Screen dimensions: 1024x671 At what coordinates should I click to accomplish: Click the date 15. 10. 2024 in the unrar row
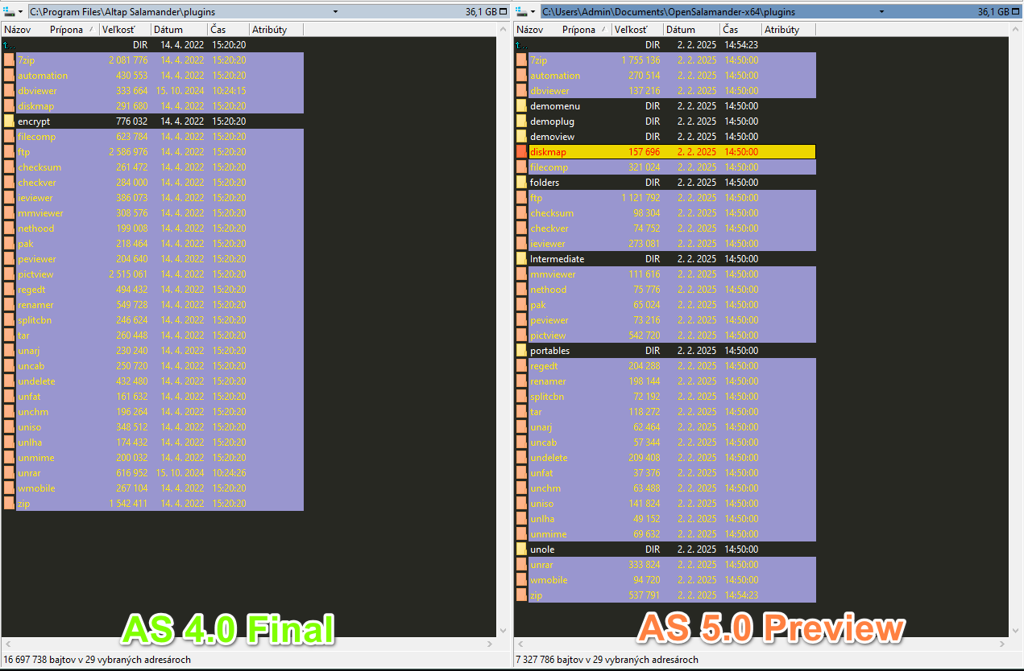pos(180,473)
